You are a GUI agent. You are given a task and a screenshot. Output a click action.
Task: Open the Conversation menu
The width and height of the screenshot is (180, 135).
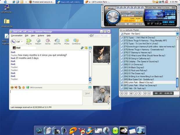pyautogui.click(x=17, y=36)
